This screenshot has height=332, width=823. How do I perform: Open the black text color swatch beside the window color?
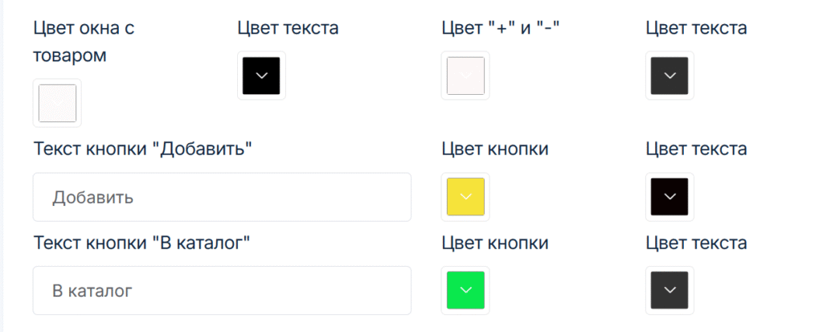(261, 76)
